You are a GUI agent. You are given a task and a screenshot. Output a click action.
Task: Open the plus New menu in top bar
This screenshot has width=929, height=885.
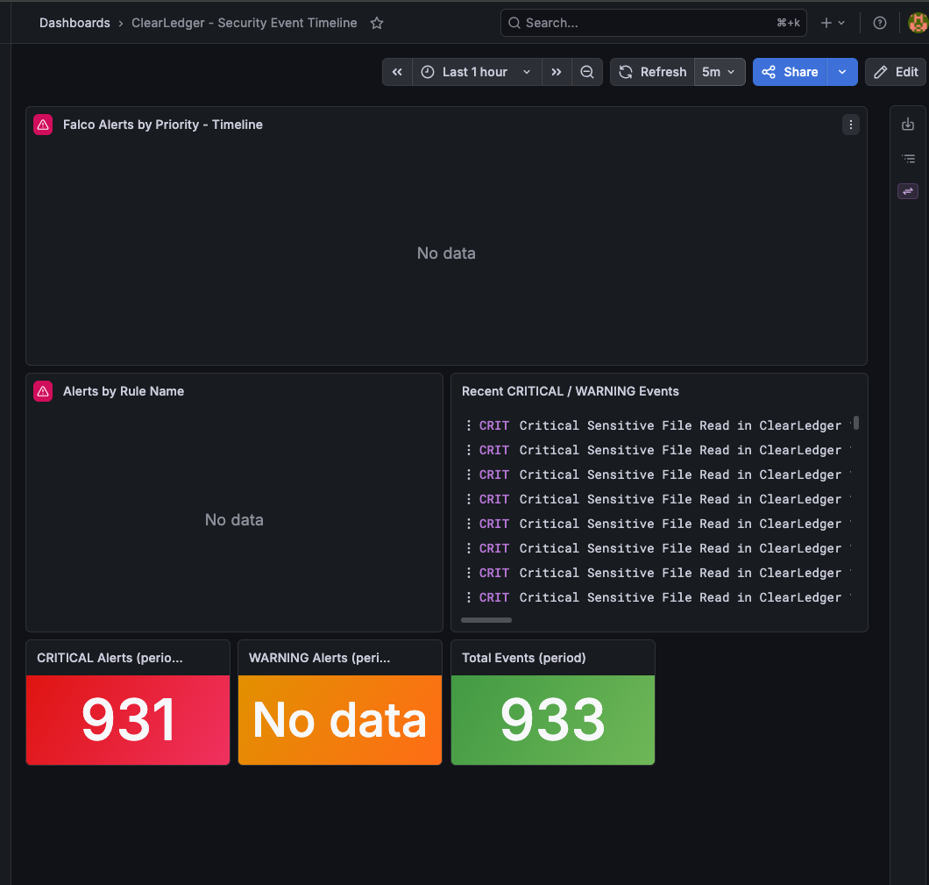(x=833, y=23)
